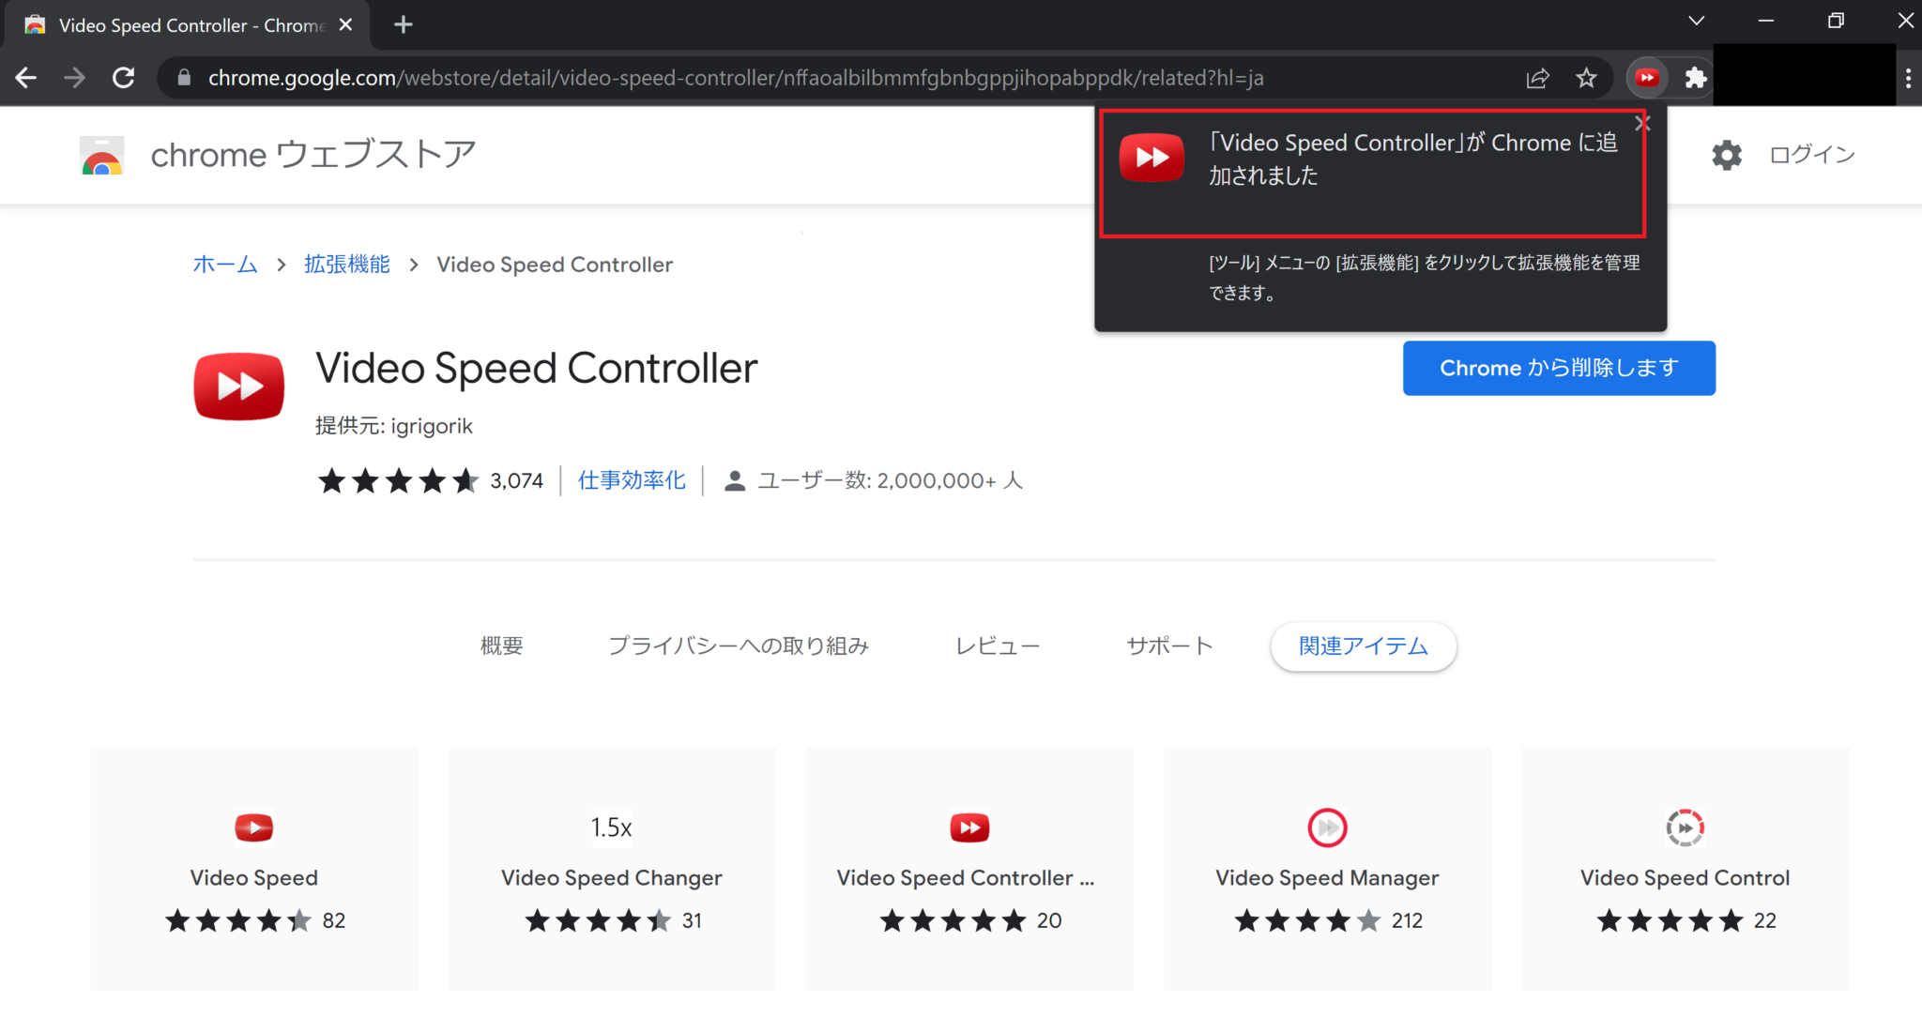Open the Chrome three-dot menu
1922x1017 pixels.
(1909, 78)
